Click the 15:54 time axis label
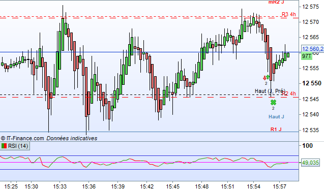 tap(253, 186)
